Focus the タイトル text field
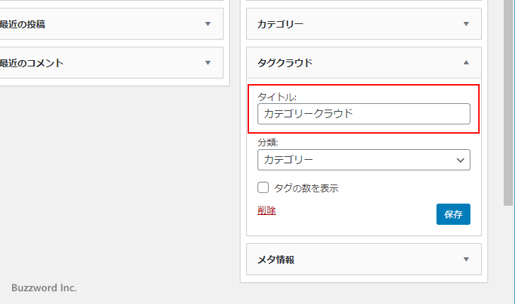The height and width of the screenshot is (304, 515). [x=363, y=114]
